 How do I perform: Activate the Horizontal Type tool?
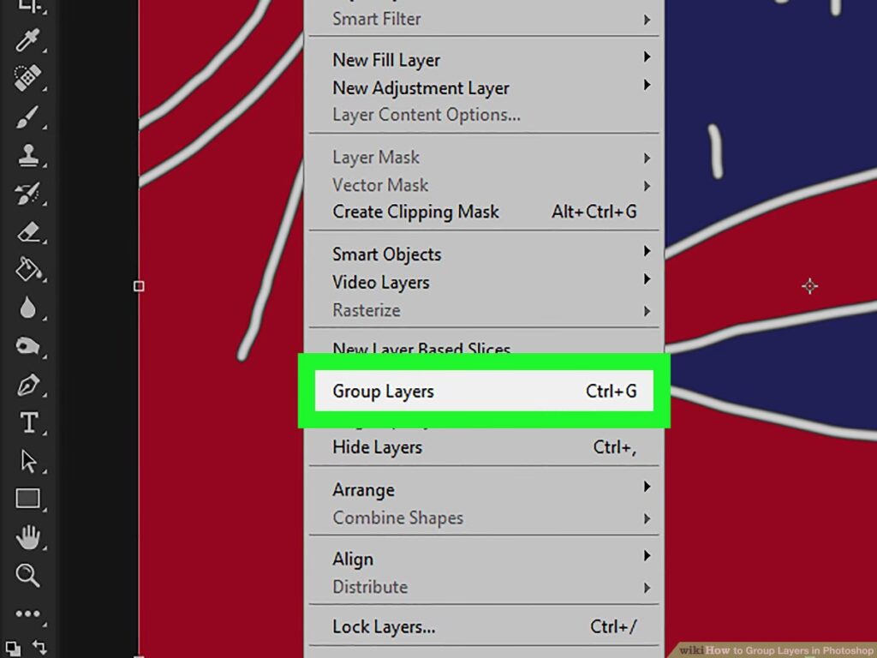[27, 422]
